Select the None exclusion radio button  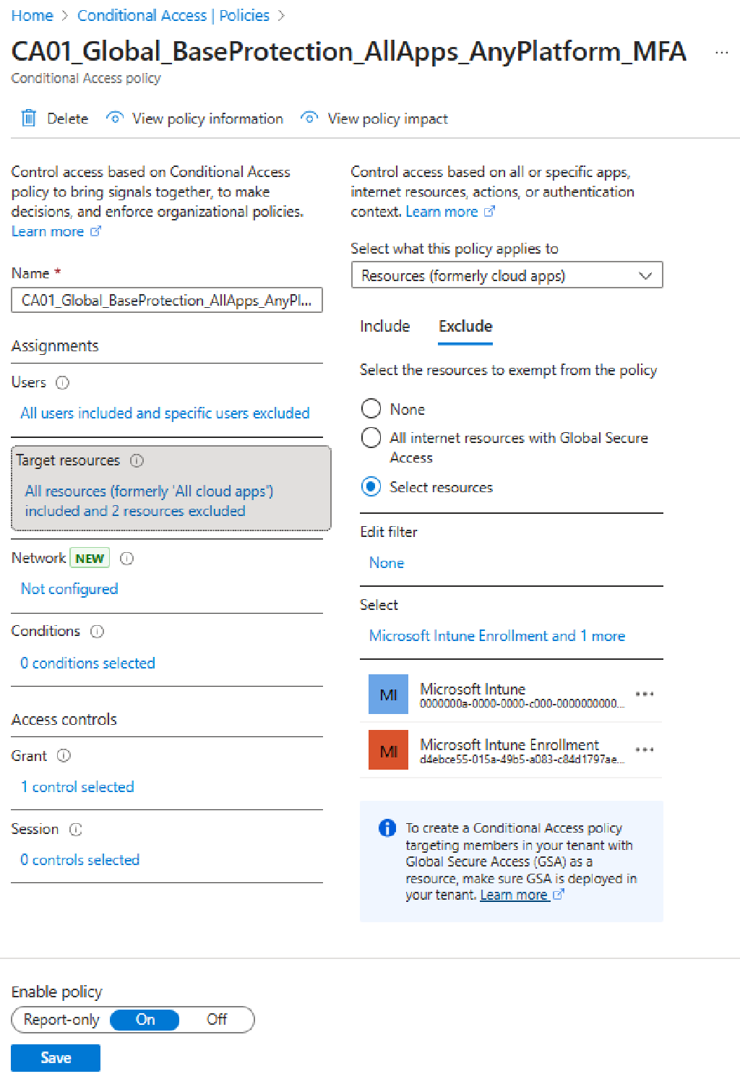click(x=371, y=408)
